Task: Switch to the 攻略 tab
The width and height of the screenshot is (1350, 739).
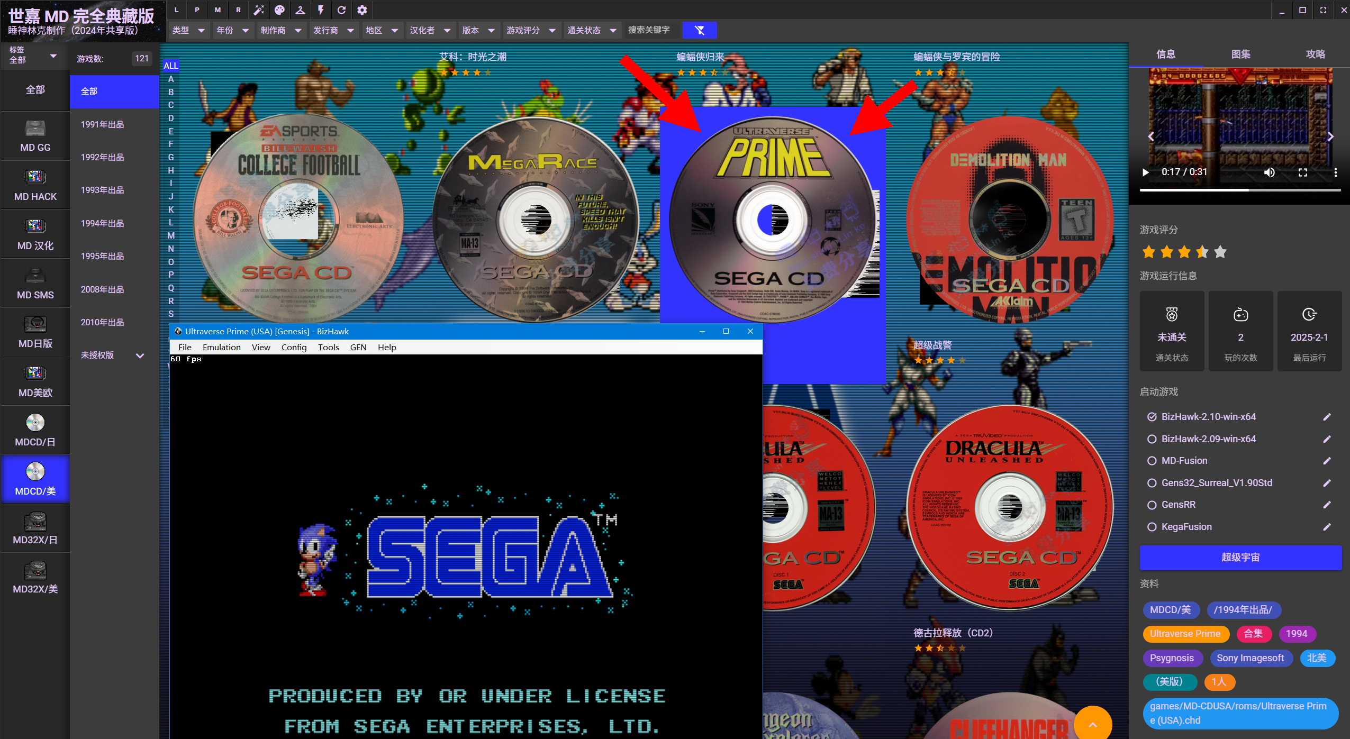Action: 1315,54
